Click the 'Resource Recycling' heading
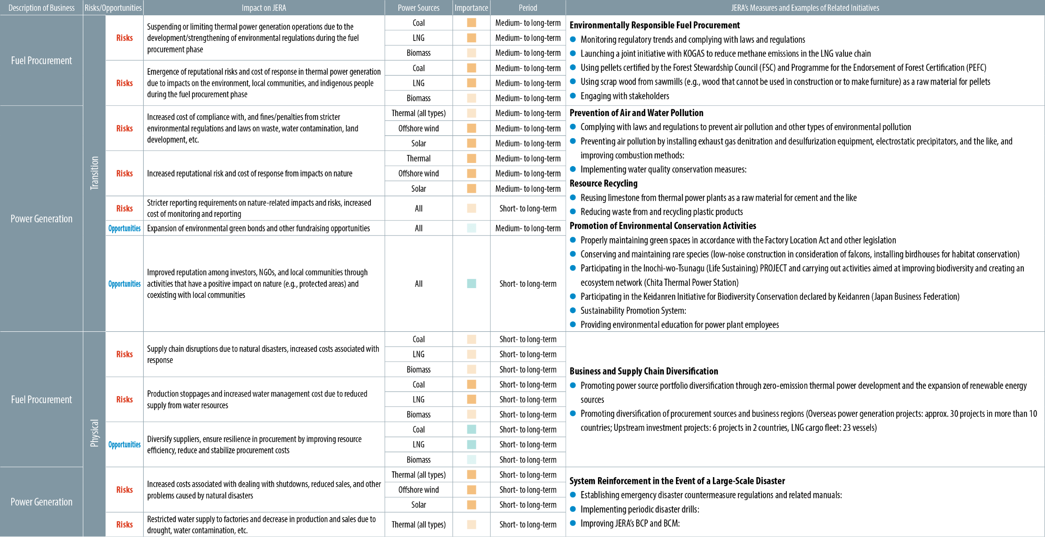 [603, 183]
